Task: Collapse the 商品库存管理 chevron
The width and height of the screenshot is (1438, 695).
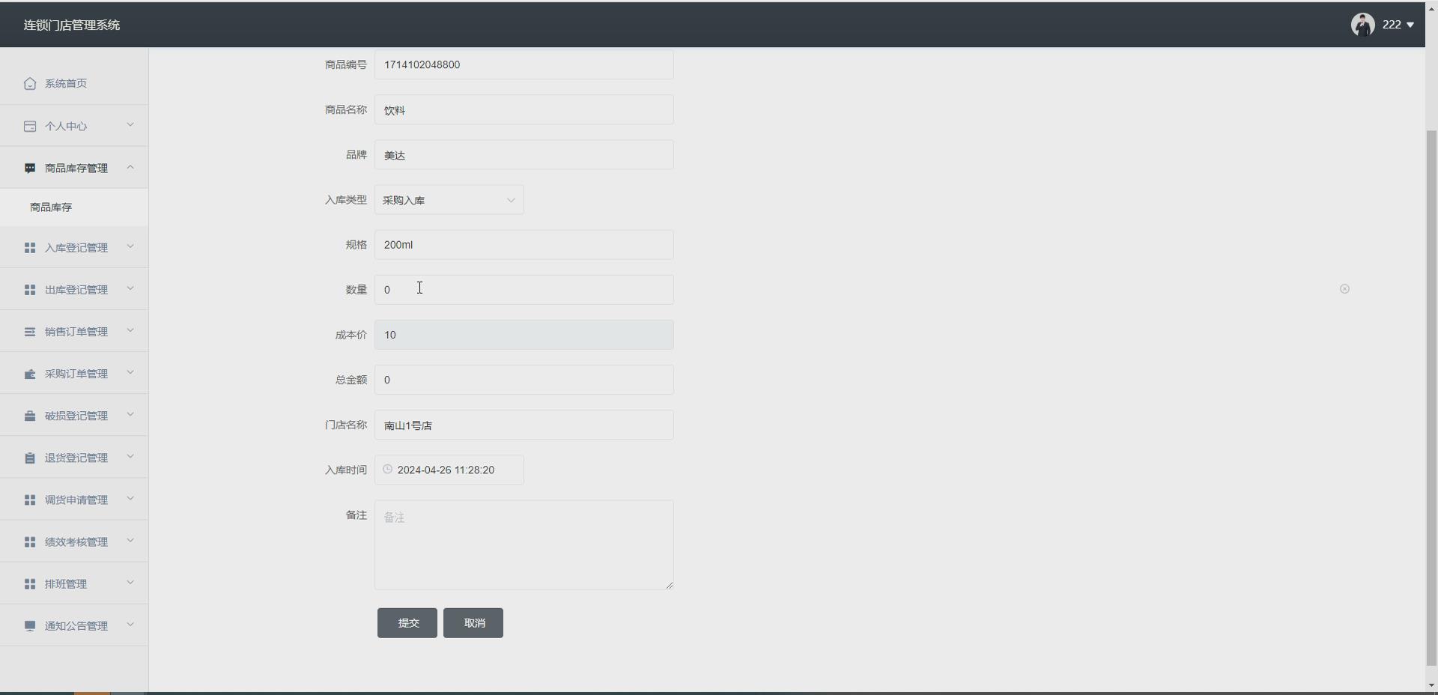Action: pos(130,167)
